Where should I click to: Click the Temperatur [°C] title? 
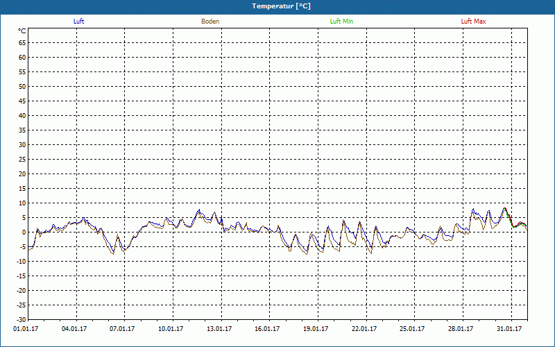tap(282, 6)
